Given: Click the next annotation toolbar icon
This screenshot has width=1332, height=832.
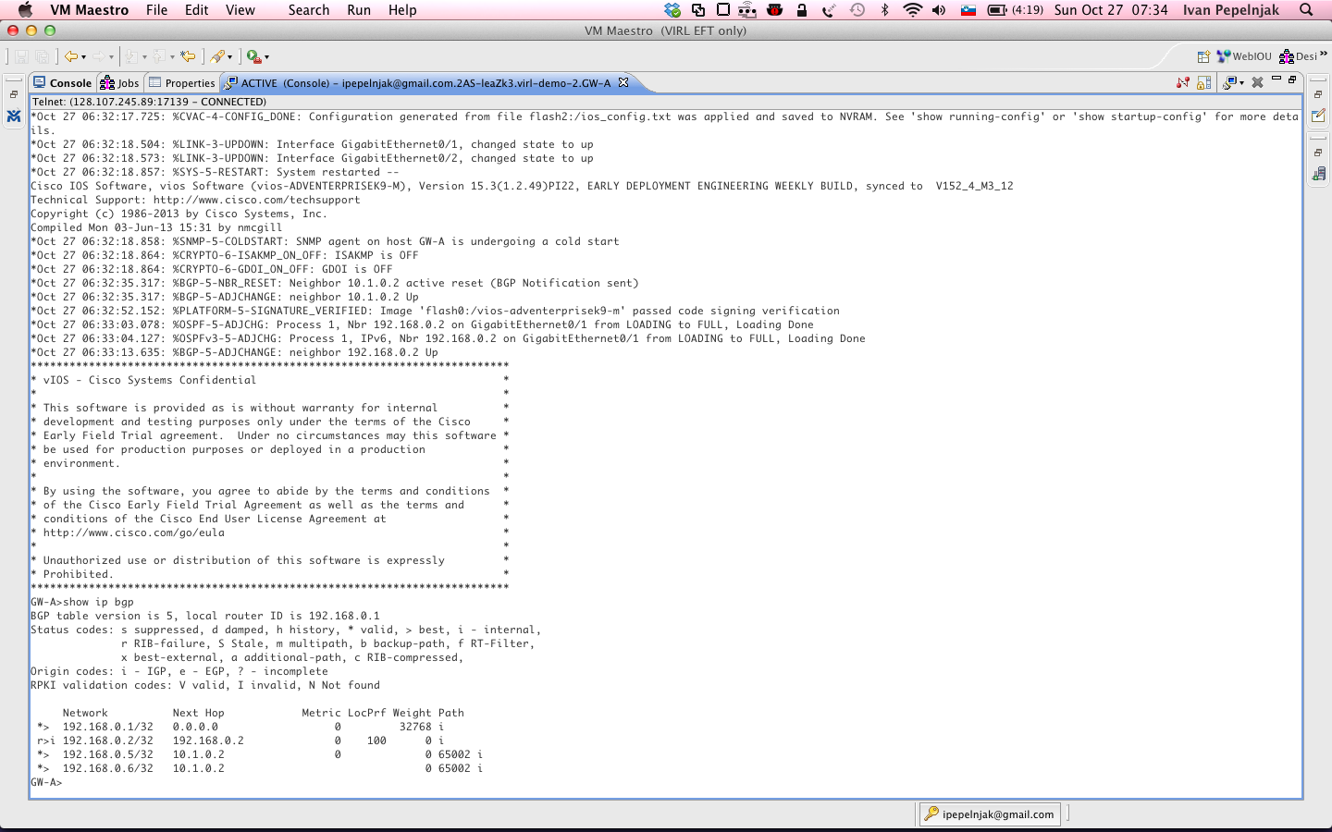Looking at the screenshot, I should point(132,56).
